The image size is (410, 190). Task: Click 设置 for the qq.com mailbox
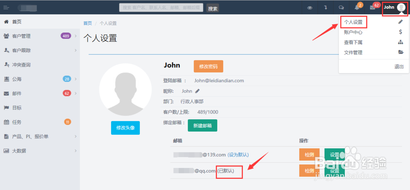pos(335,171)
